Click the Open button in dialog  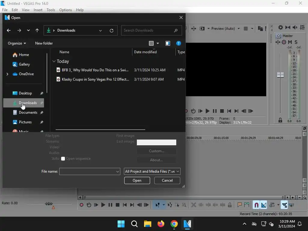coord(137,180)
